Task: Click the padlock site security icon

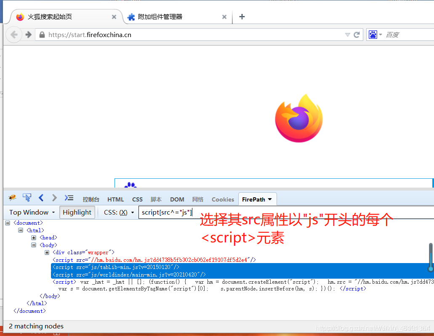Action: click(x=42, y=35)
